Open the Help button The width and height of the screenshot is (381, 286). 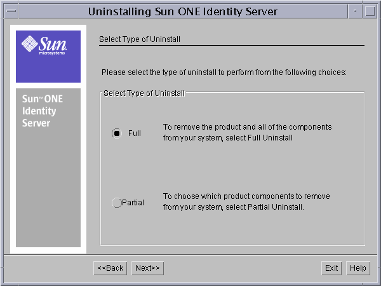[358, 268]
